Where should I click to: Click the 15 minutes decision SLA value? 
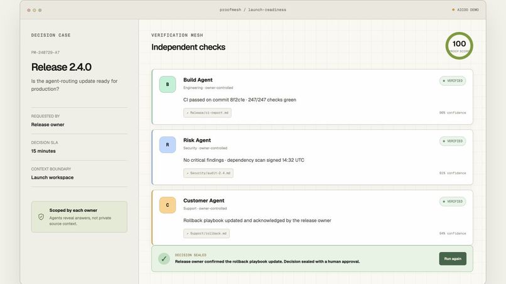pos(43,151)
